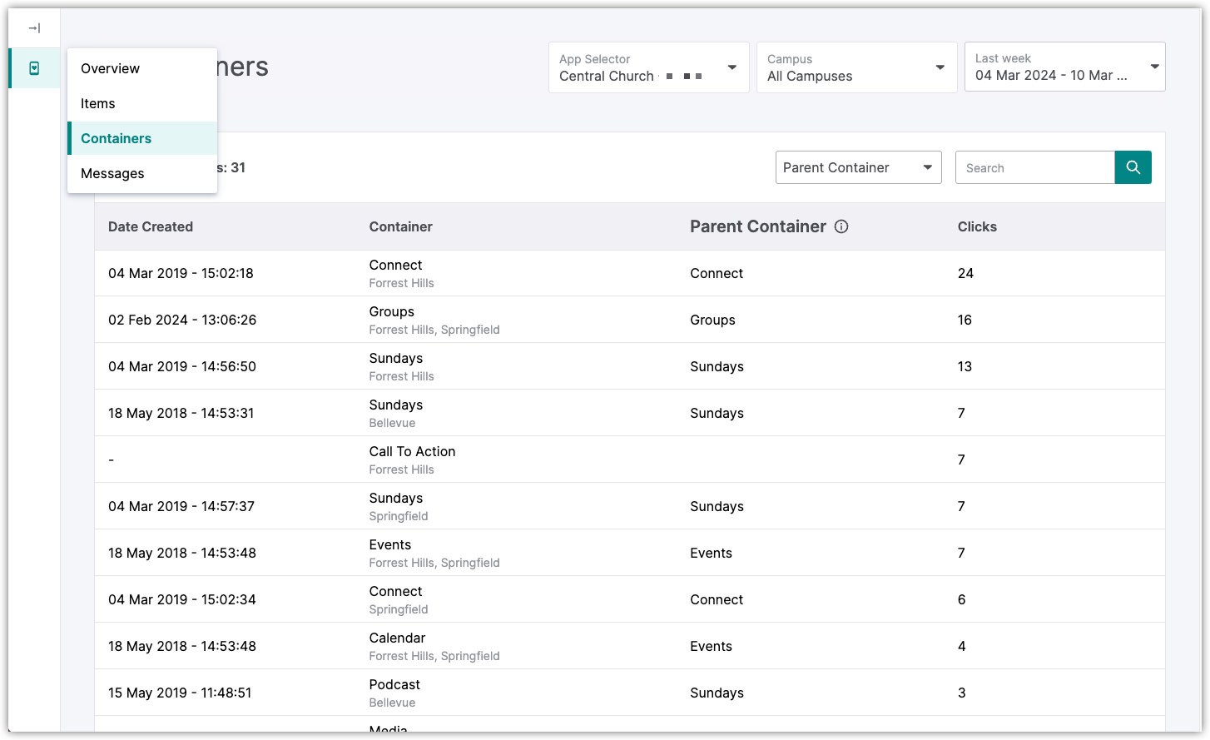Click the info icon next to Parent Container
Screen dimensions: 1210x740
pyautogui.click(x=841, y=226)
